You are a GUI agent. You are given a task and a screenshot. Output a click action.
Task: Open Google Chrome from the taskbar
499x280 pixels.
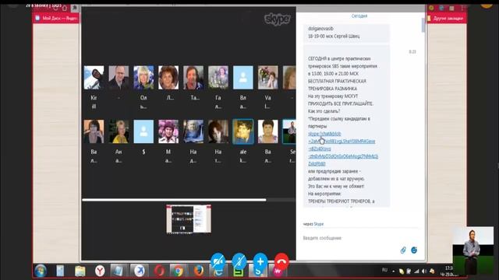pyautogui.click(x=179, y=271)
